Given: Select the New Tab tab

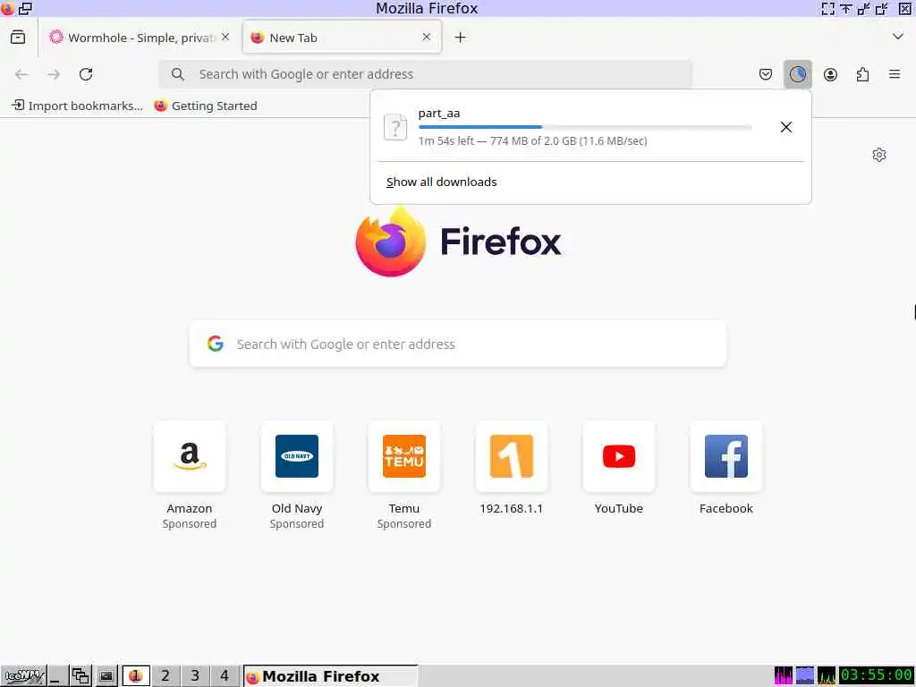Looking at the screenshot, I should pyautogui.click(x=342, y=38).
